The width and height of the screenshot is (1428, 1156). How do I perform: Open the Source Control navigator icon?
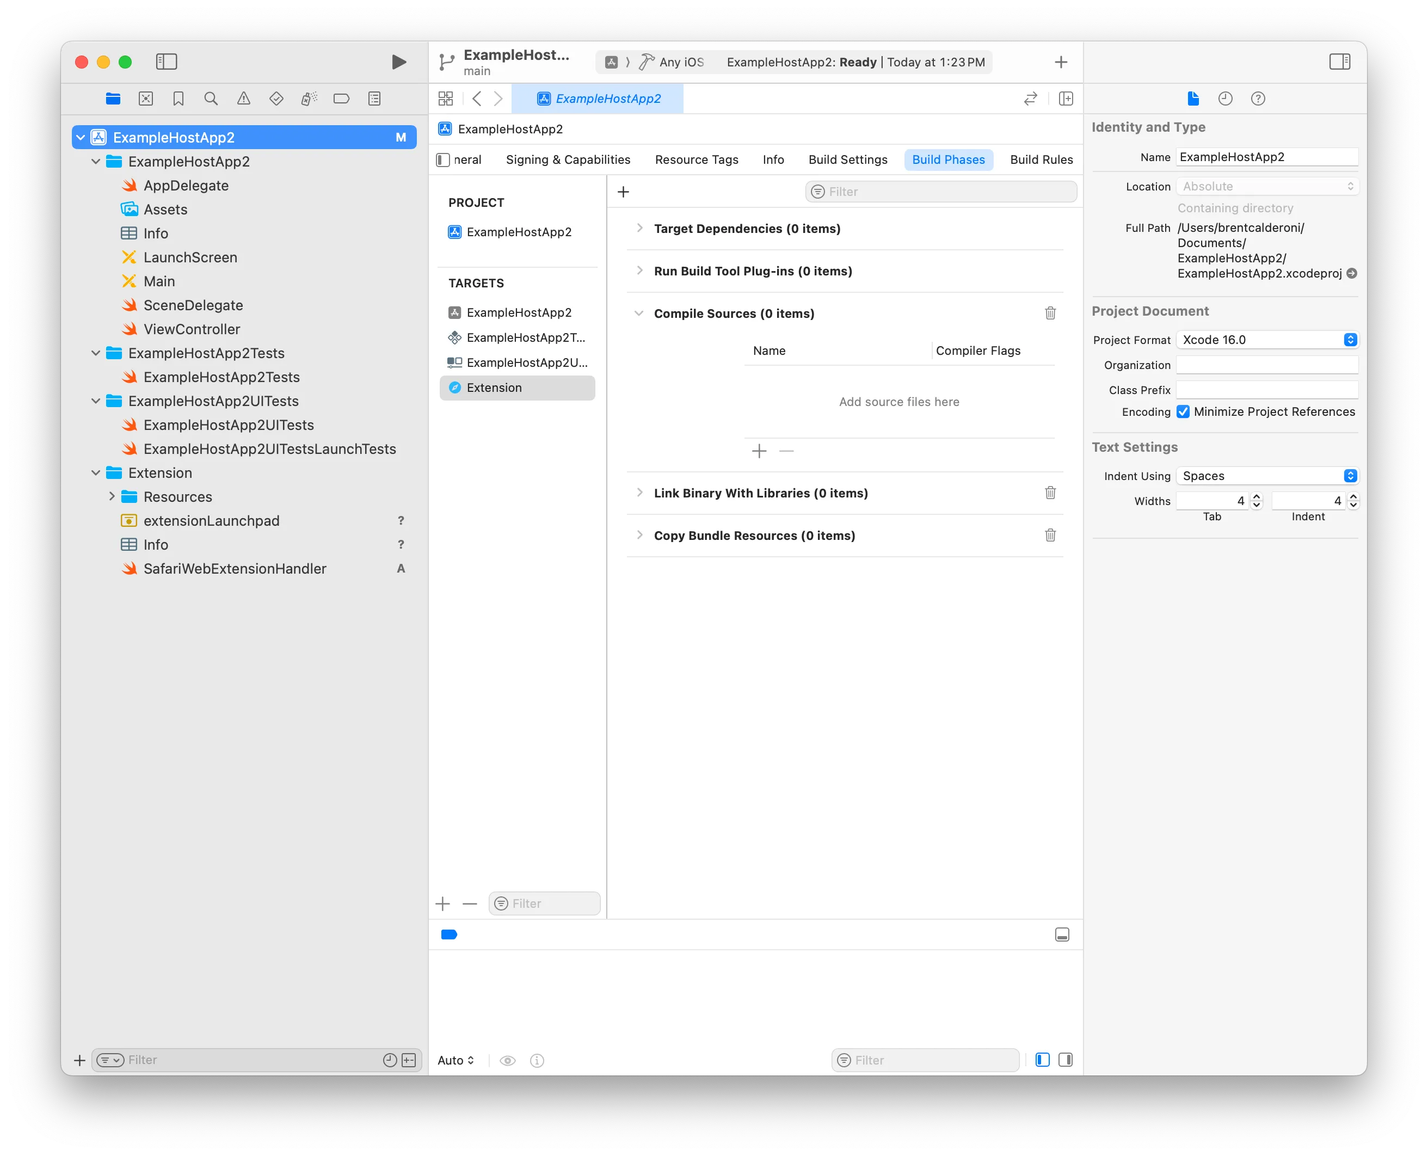pyautogui.click(x=146, y=99)
